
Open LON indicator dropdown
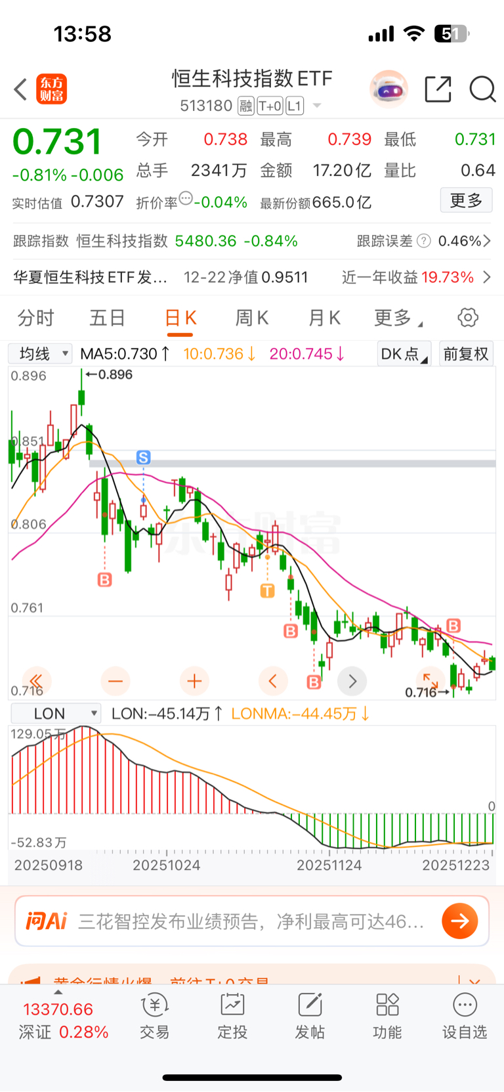coord(56,714)
